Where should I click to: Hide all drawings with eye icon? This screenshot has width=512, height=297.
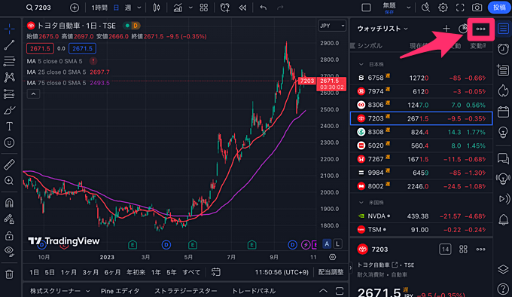pyautogui.click(x=9, y=251)
